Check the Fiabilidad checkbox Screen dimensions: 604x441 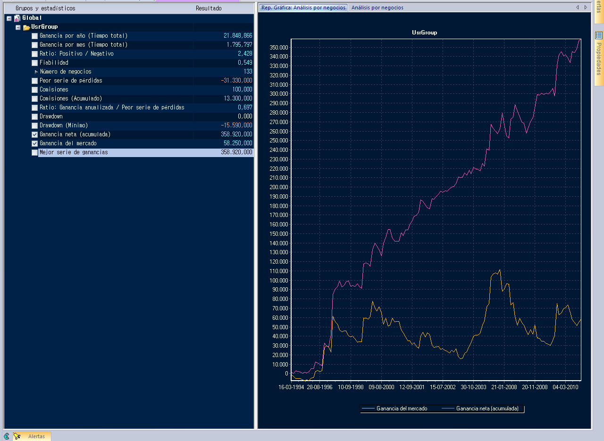[34, 63]
